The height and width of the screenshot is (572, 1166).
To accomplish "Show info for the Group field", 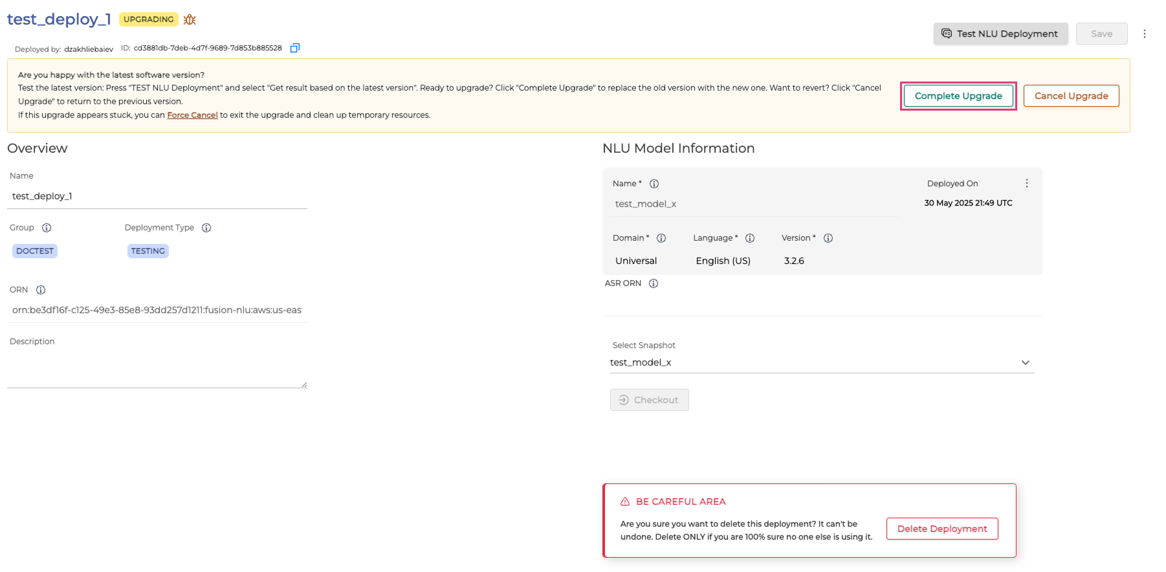I will (x=47, y=228).
